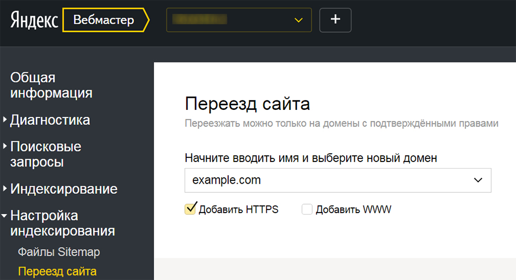Screen dimensions: 516x280
Task: Add a new site with plus button
Action: pos(335,20)
